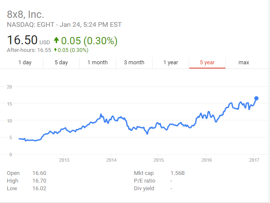Show the 3 month chart range
Image resolution: width=270 pixels, height=203 pixels.
[x=134, y=63]
